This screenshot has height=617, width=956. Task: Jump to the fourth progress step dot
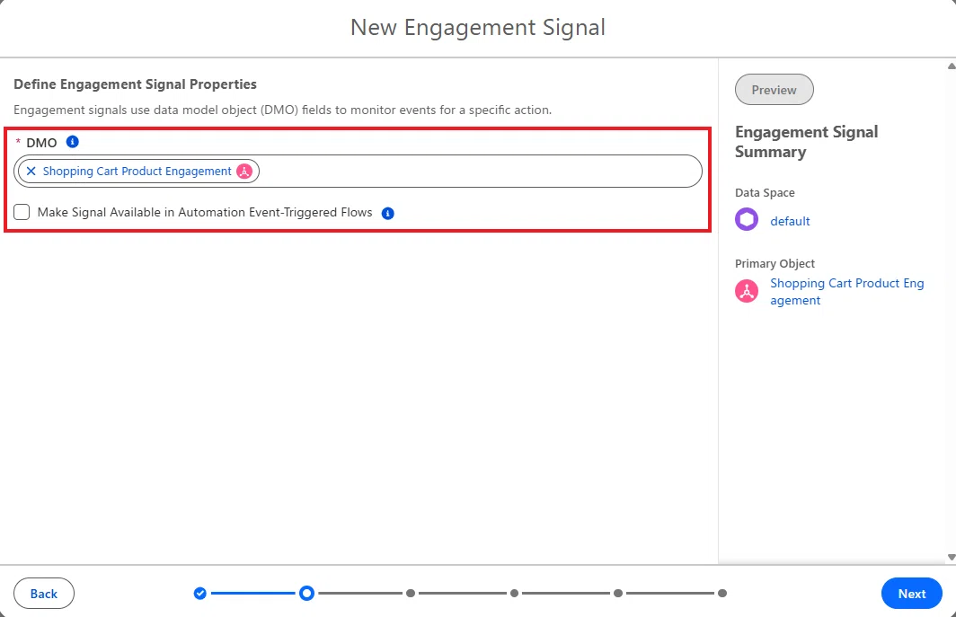point(515,594)
